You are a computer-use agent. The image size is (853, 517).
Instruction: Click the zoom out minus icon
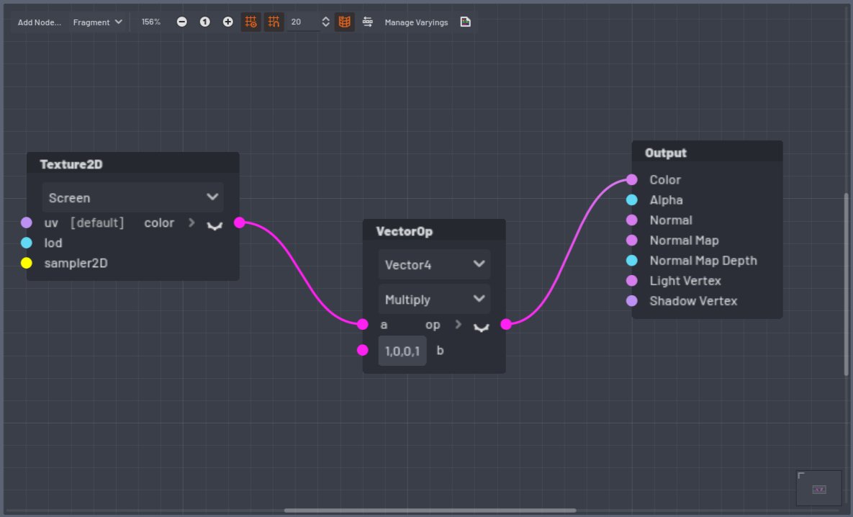[x=181, y=22]
